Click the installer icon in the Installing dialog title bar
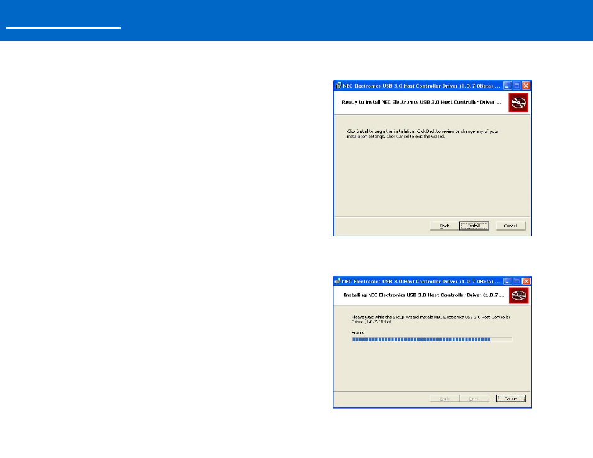The height and width of the screenshot is (458, 593). pos(338,281)
